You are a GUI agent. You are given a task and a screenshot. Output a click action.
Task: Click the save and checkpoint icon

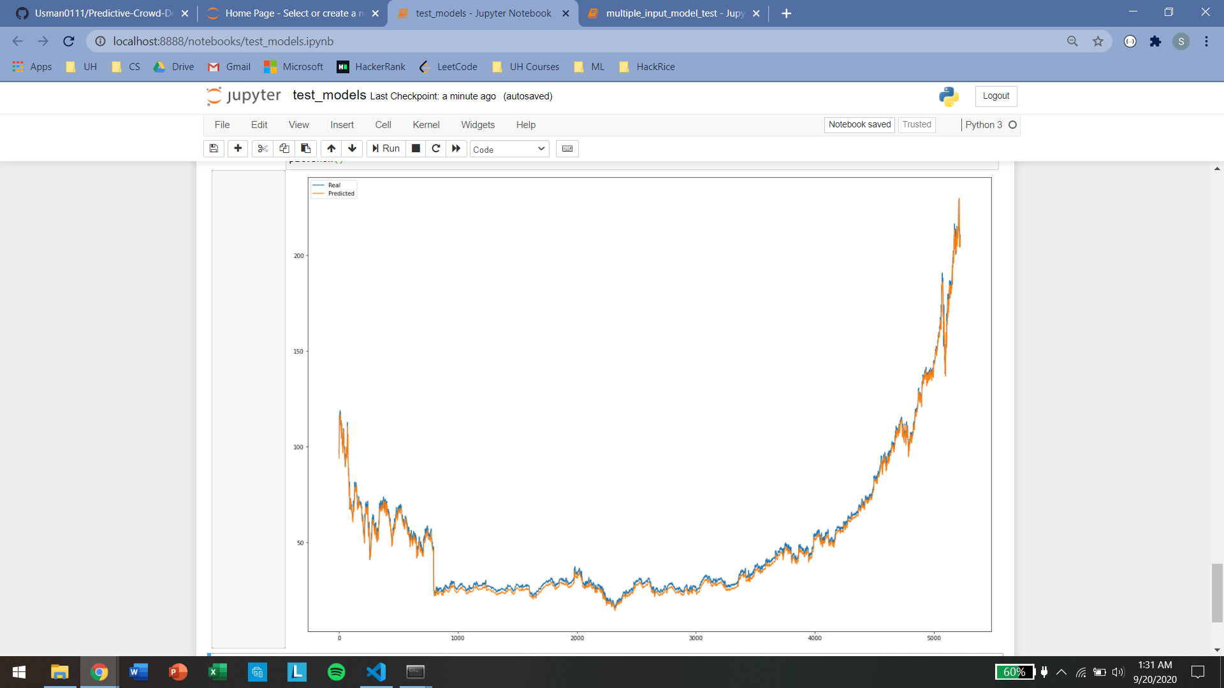[214, 148]
